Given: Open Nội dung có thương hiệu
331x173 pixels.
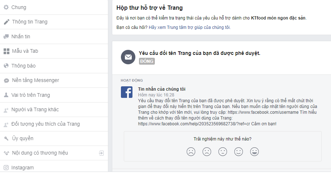Looking at the screenshot, I should point(54,153).
